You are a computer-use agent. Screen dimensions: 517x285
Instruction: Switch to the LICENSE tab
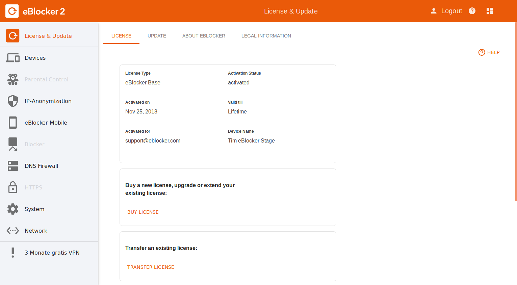click(121, 36)
